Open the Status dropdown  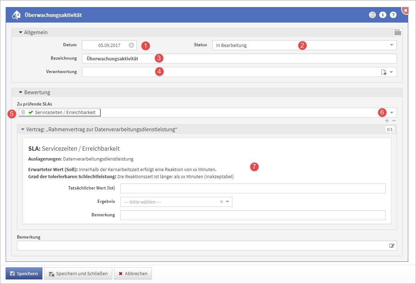tap(391, 45)
